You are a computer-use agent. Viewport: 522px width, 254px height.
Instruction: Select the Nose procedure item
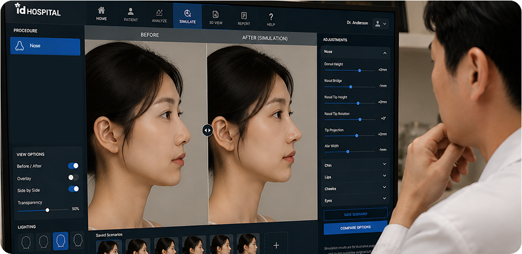pos(45,47)
